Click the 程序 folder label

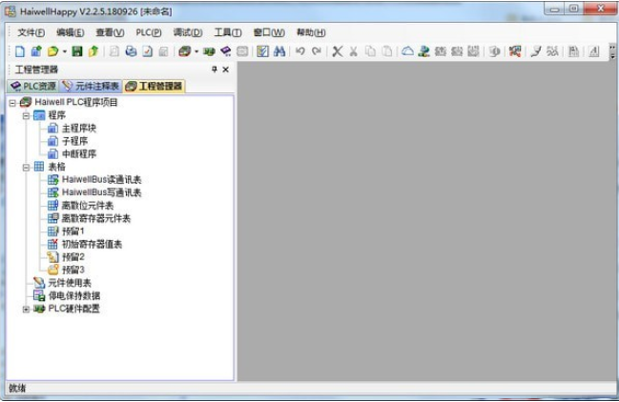coord(56,115)
